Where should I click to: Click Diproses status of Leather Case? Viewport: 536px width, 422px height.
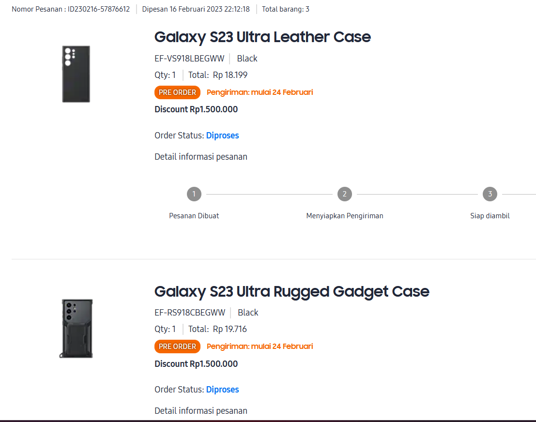point(222,136)
